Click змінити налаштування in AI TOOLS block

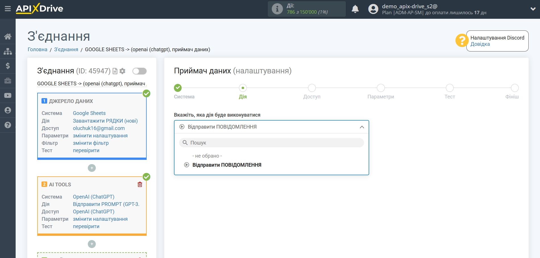click(100, 219)
